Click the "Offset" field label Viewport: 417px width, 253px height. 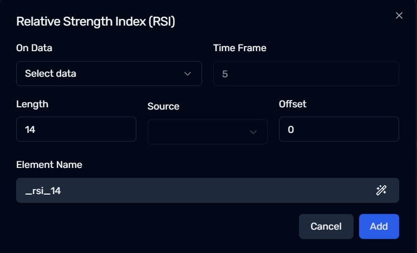292,104
